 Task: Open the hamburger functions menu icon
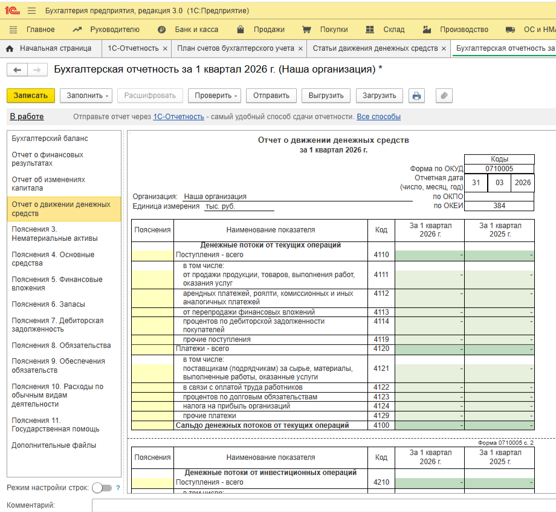(x=31, y=11)
